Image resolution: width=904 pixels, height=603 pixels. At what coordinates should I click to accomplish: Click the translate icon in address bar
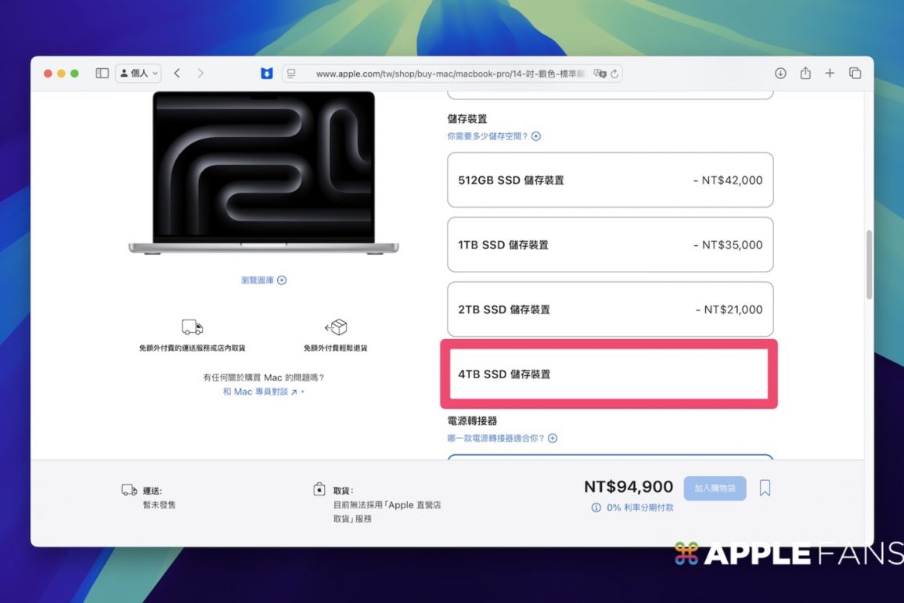600,74
